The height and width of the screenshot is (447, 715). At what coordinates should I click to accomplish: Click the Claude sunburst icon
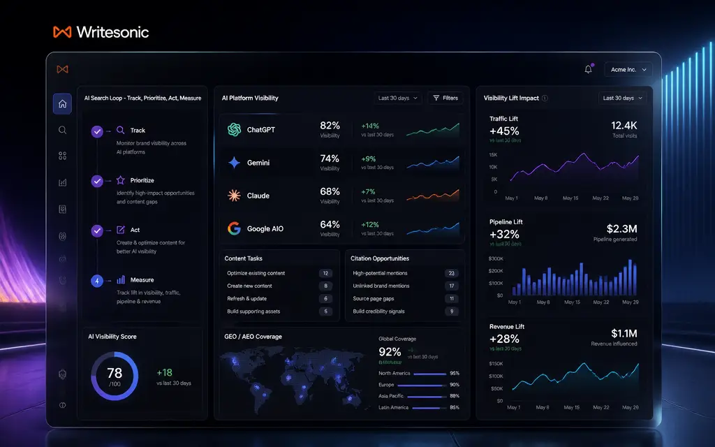(235, 196)
